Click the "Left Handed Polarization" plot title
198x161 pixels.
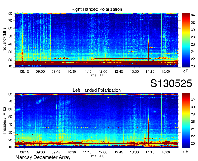tap(97, 90)
